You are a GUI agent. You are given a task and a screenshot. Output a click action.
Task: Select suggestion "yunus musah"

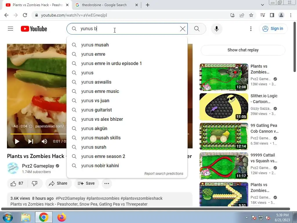click(x=127, y=45)
